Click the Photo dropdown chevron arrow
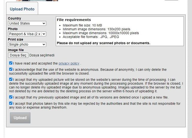The image size is (192, 138). [44, 34]
